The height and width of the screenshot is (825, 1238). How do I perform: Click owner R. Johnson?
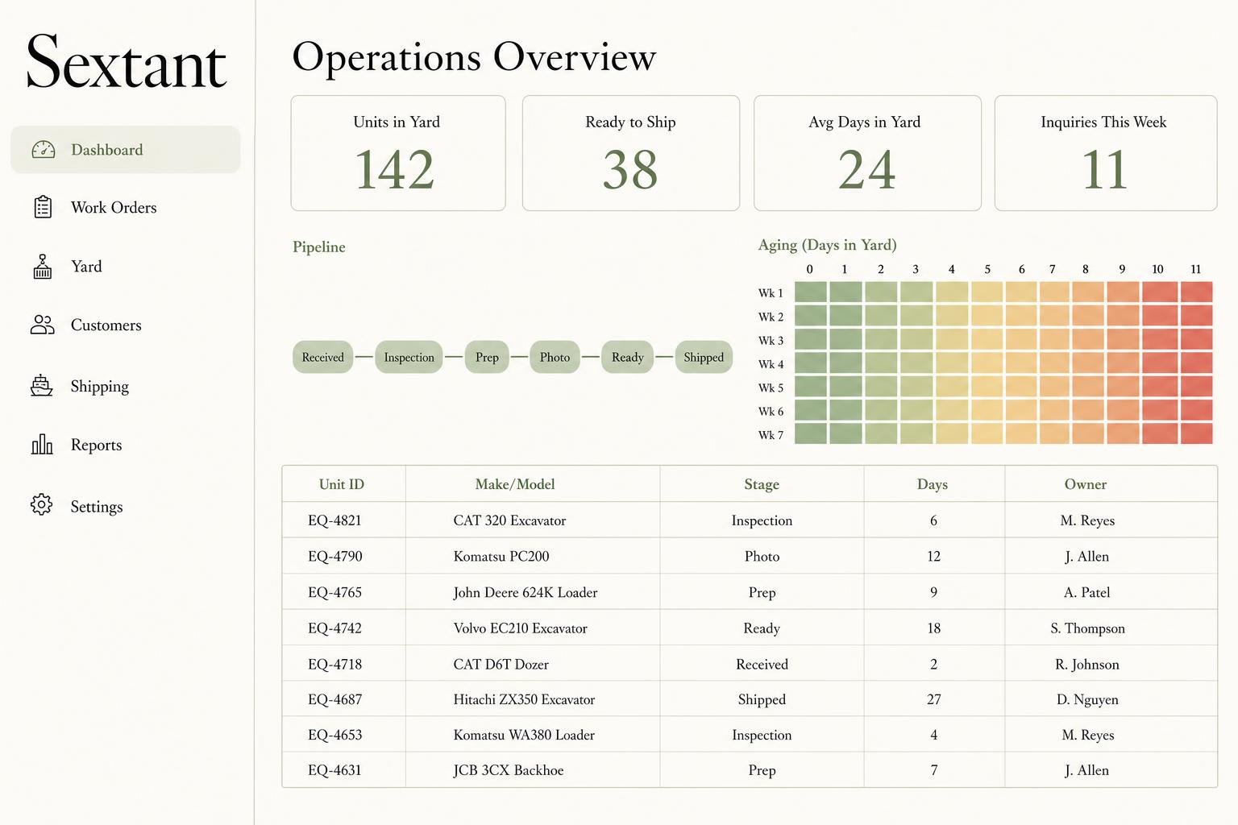point(1087,664)
